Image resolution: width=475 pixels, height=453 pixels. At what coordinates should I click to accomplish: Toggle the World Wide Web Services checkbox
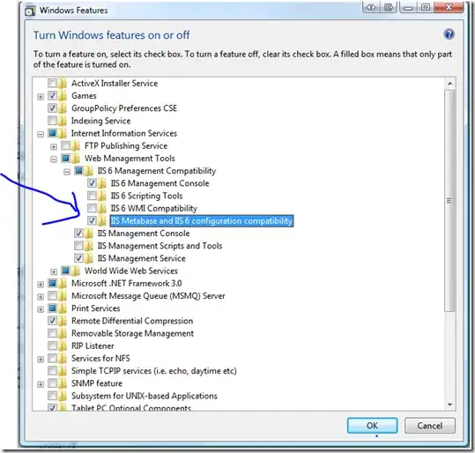pyautogui.click(x=66, y=271)
